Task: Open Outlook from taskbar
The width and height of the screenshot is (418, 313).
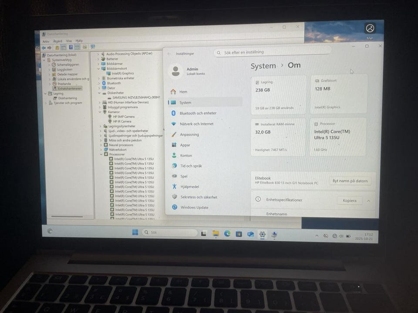Action: tap(251, 234)
